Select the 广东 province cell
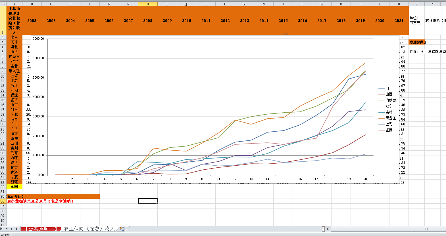The width and height of the screenshot is (446, 236). tap(14, 124)
